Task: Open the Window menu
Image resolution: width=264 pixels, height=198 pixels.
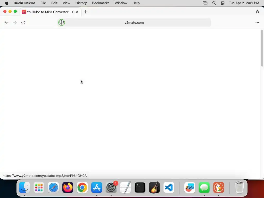Action: [x=121, y=3]
